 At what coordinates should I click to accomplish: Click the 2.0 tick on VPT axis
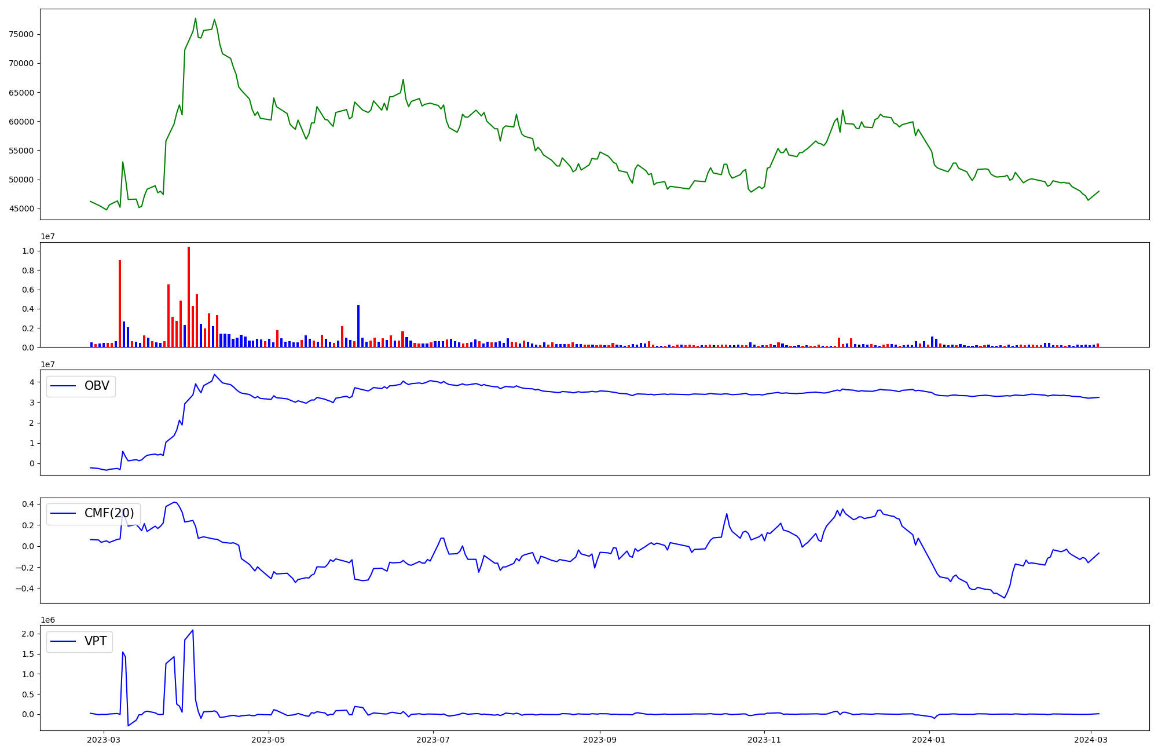28,634
